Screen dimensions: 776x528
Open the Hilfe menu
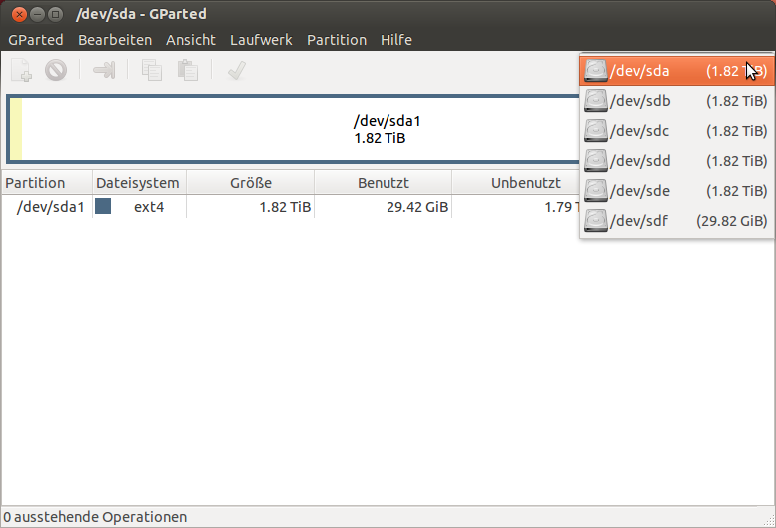coord(396,40)
